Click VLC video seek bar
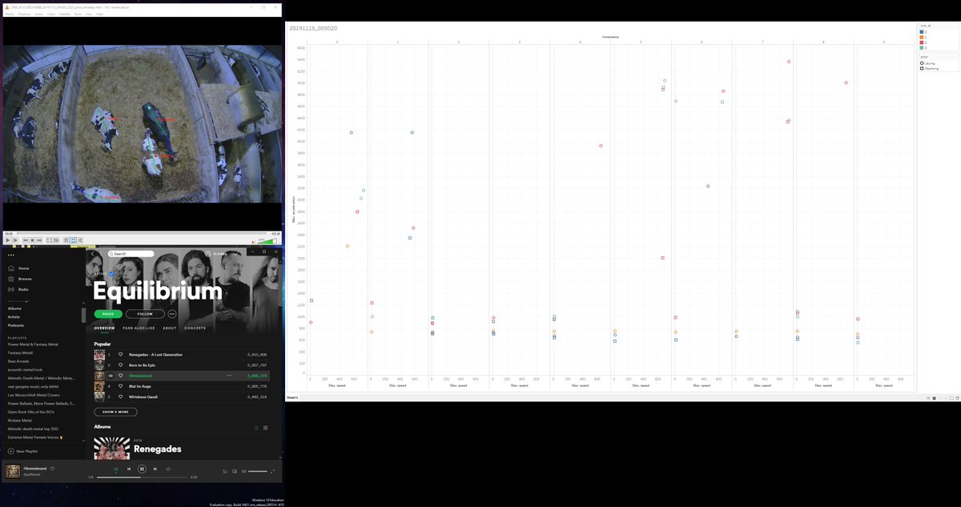This screenshot has height=507, width=961. (143, 234)
